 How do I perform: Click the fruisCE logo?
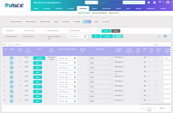pos(14,5)
